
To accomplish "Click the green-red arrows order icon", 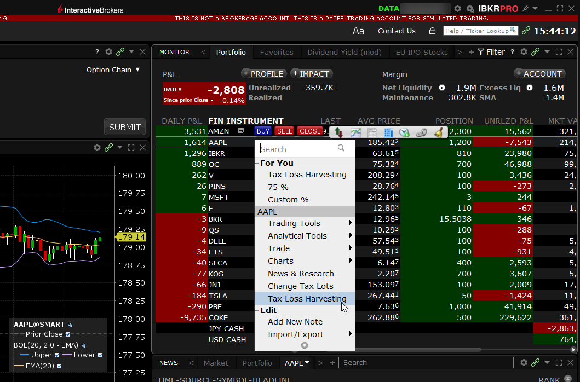I will (339, 132).
